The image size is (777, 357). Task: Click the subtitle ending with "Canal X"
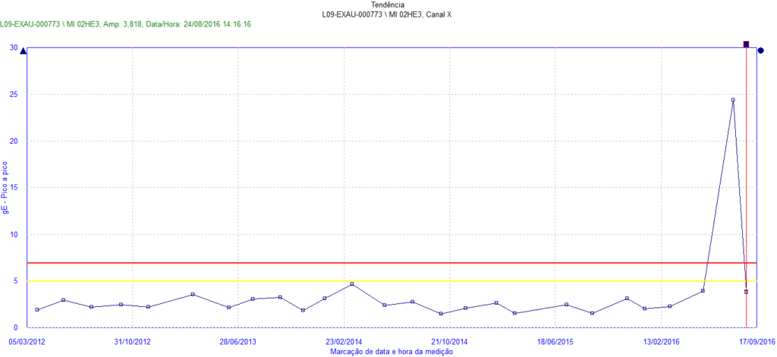pyautogui.click(x=388, y=14)
